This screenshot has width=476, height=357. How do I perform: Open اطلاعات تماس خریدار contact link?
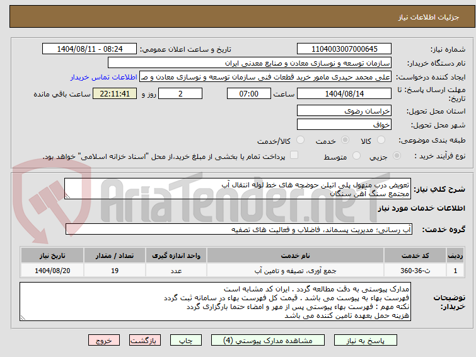[104, 77]
